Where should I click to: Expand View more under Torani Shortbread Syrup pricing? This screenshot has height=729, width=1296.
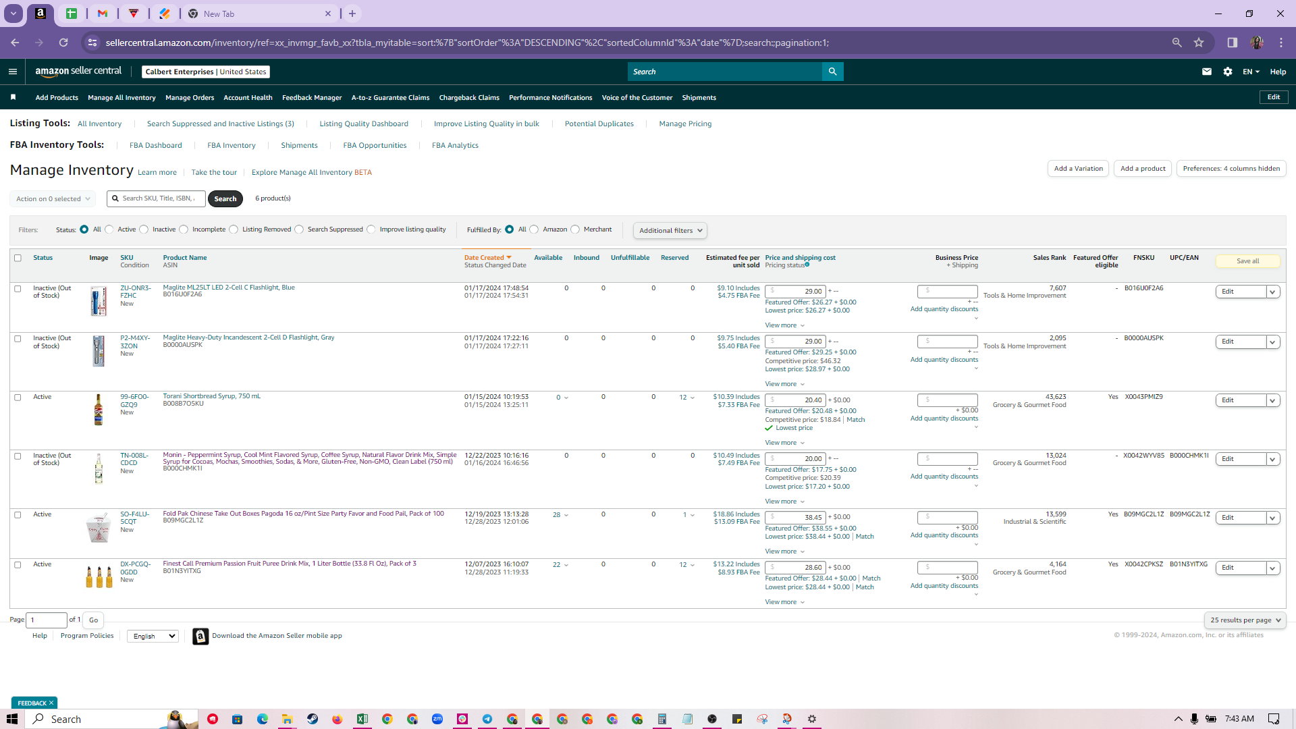click(x=784, y=443)
